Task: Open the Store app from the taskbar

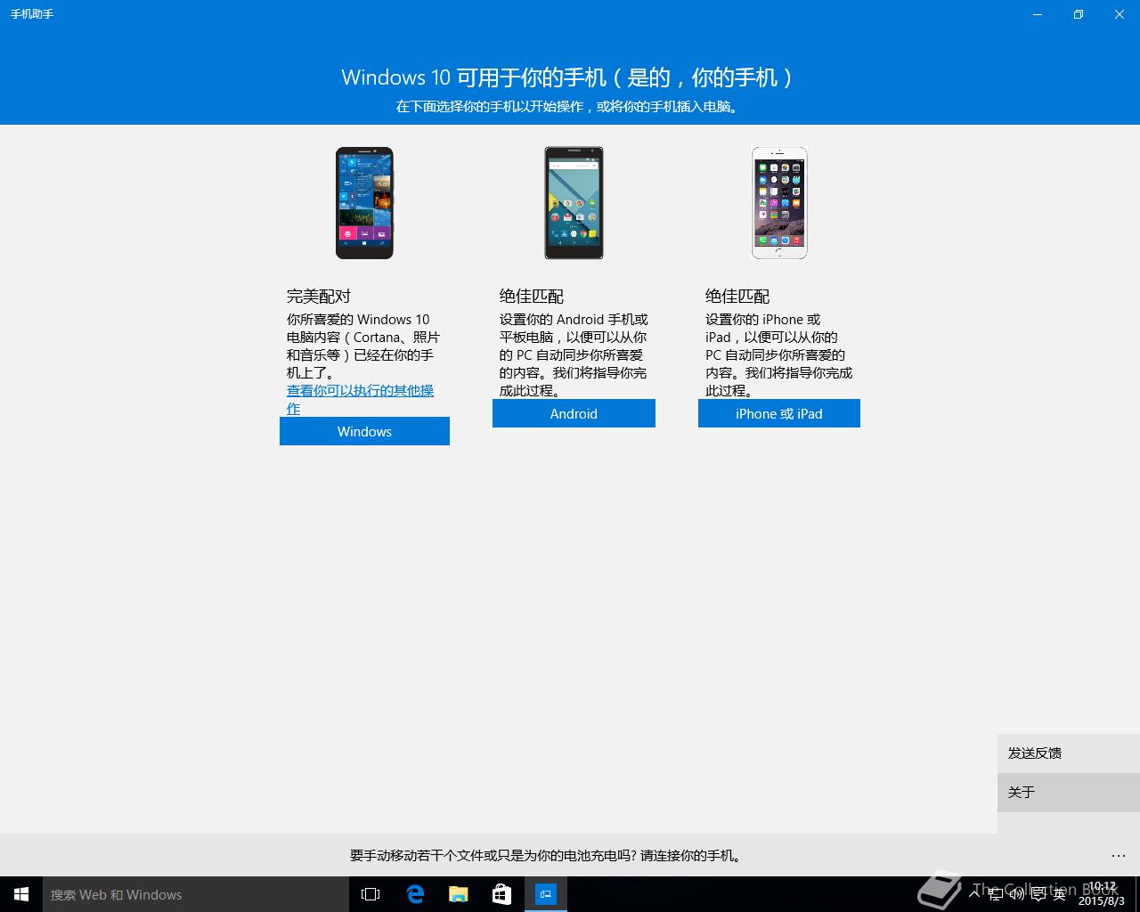Action: tap(502, 894)
